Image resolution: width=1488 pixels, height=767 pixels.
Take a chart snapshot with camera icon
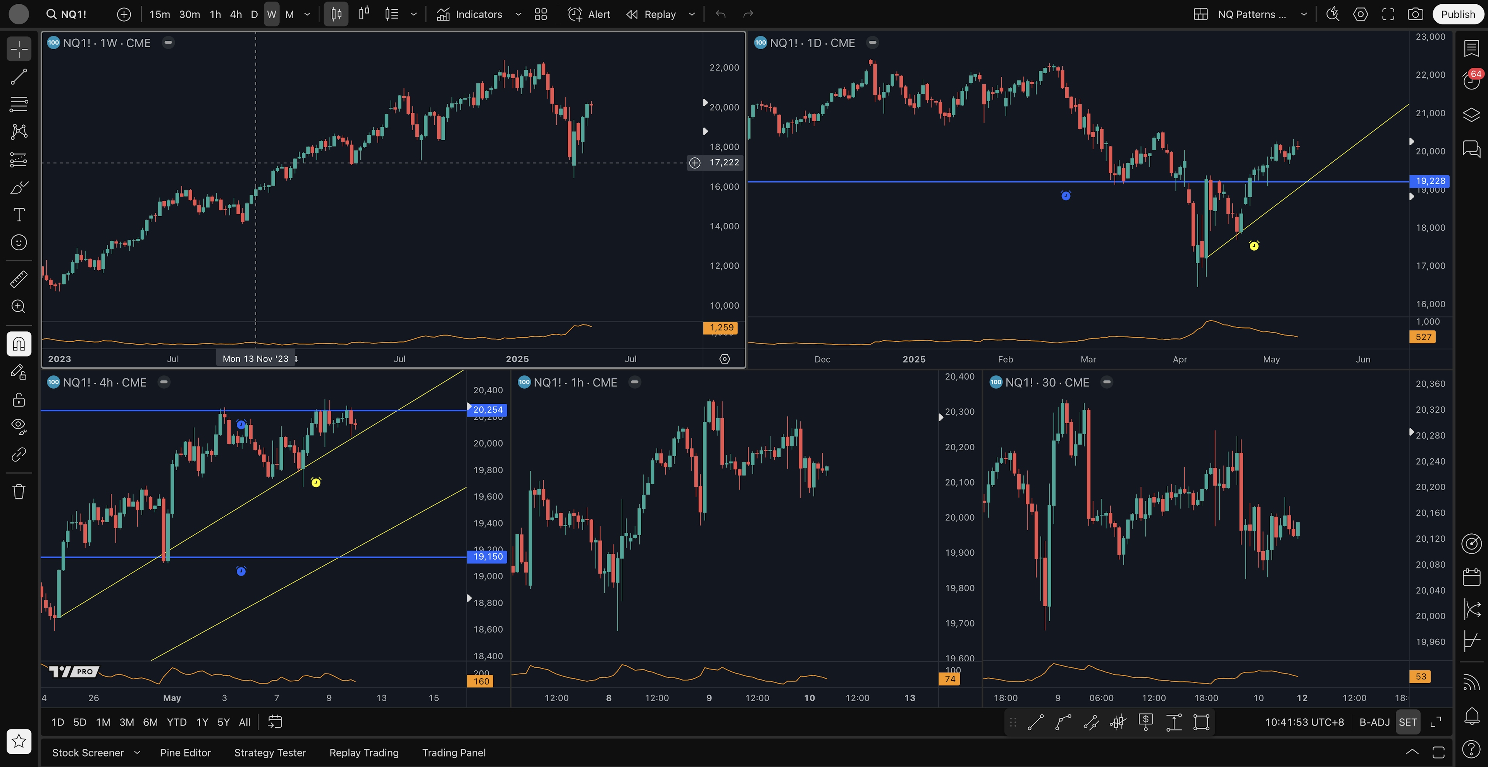(x=1415, y=14)
